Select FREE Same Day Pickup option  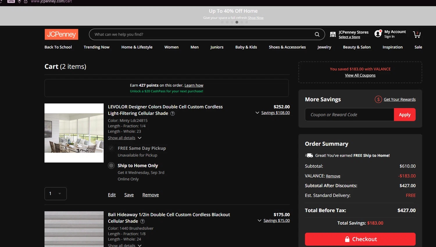coord(111,148)
